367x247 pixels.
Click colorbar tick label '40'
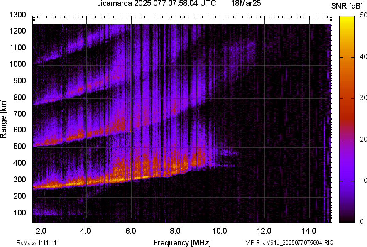(364, 56)
